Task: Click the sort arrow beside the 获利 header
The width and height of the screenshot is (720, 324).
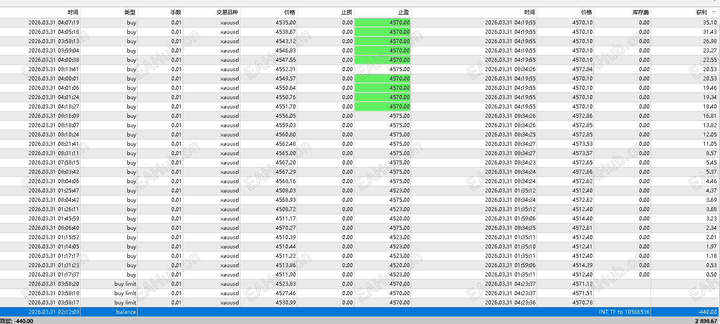Action: click(x=714, y=12)
